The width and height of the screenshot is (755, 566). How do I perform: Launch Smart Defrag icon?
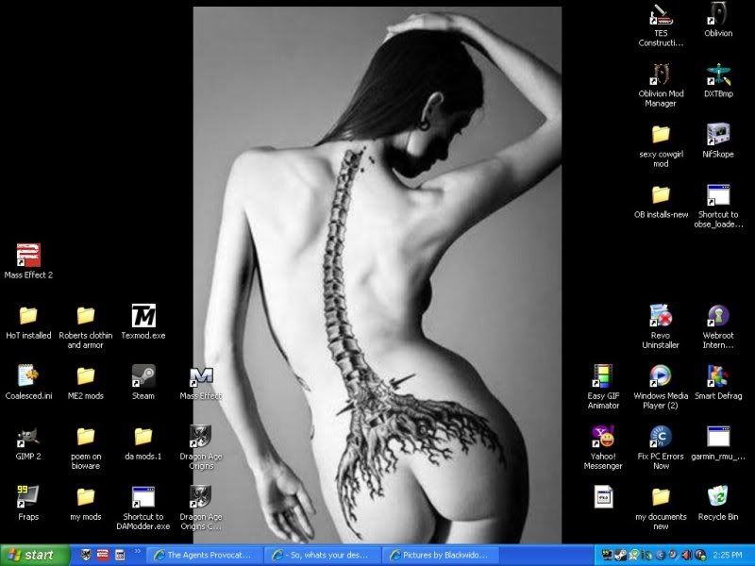pyautogui.click(x=717, y=375)
